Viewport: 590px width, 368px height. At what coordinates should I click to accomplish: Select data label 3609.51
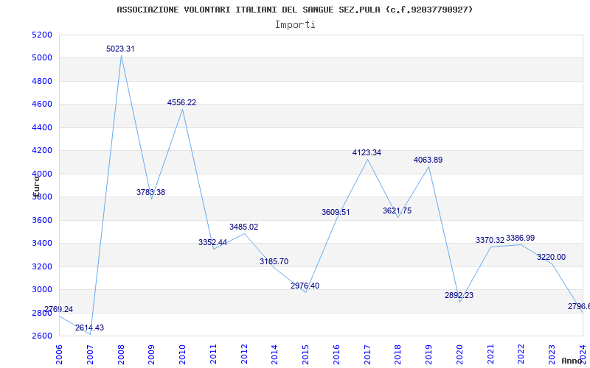pos(336,212)
